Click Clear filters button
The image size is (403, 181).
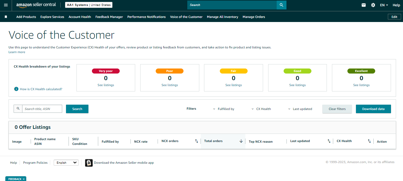(337, 109)
